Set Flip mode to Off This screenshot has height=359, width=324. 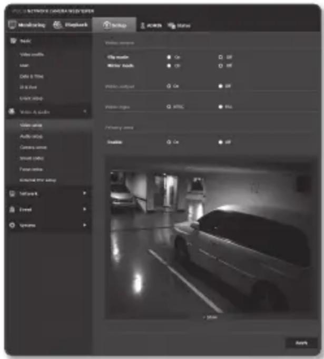(x=221, y=57)
